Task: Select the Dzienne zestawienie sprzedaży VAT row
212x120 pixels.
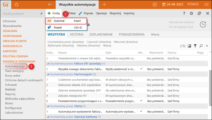Action: 126,90
